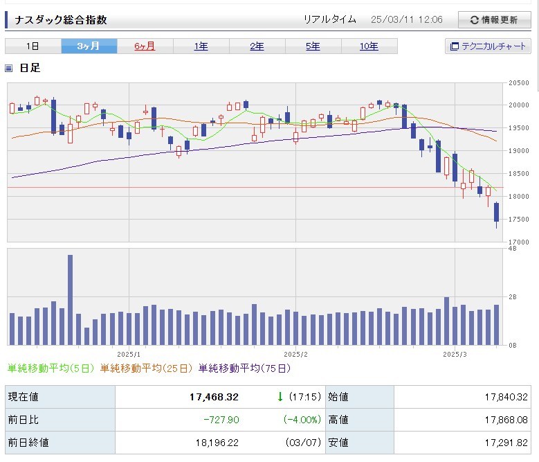
Task: Click the last blue candlestick on price chart
Action: 496,212
